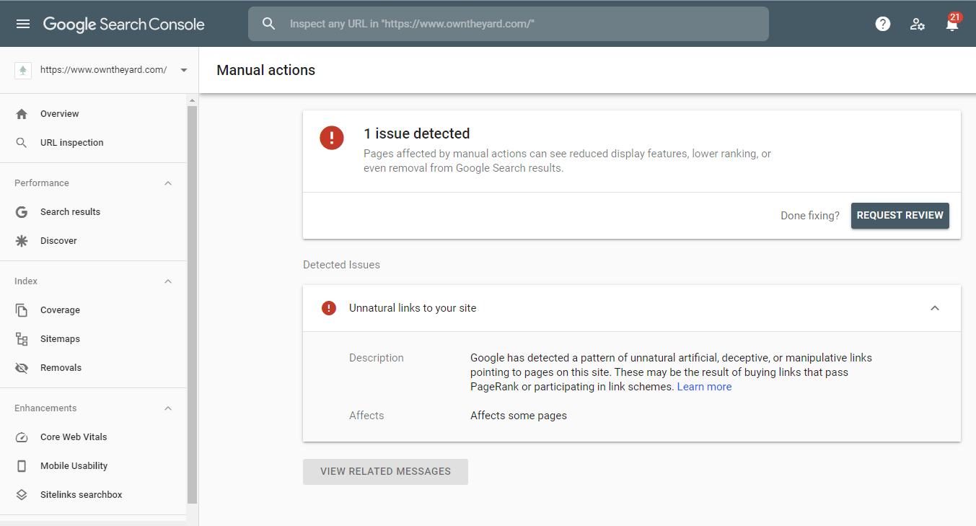Click the Removals crossed-eye icon
This screenshot has width=976, height=526.
[22, 368]
